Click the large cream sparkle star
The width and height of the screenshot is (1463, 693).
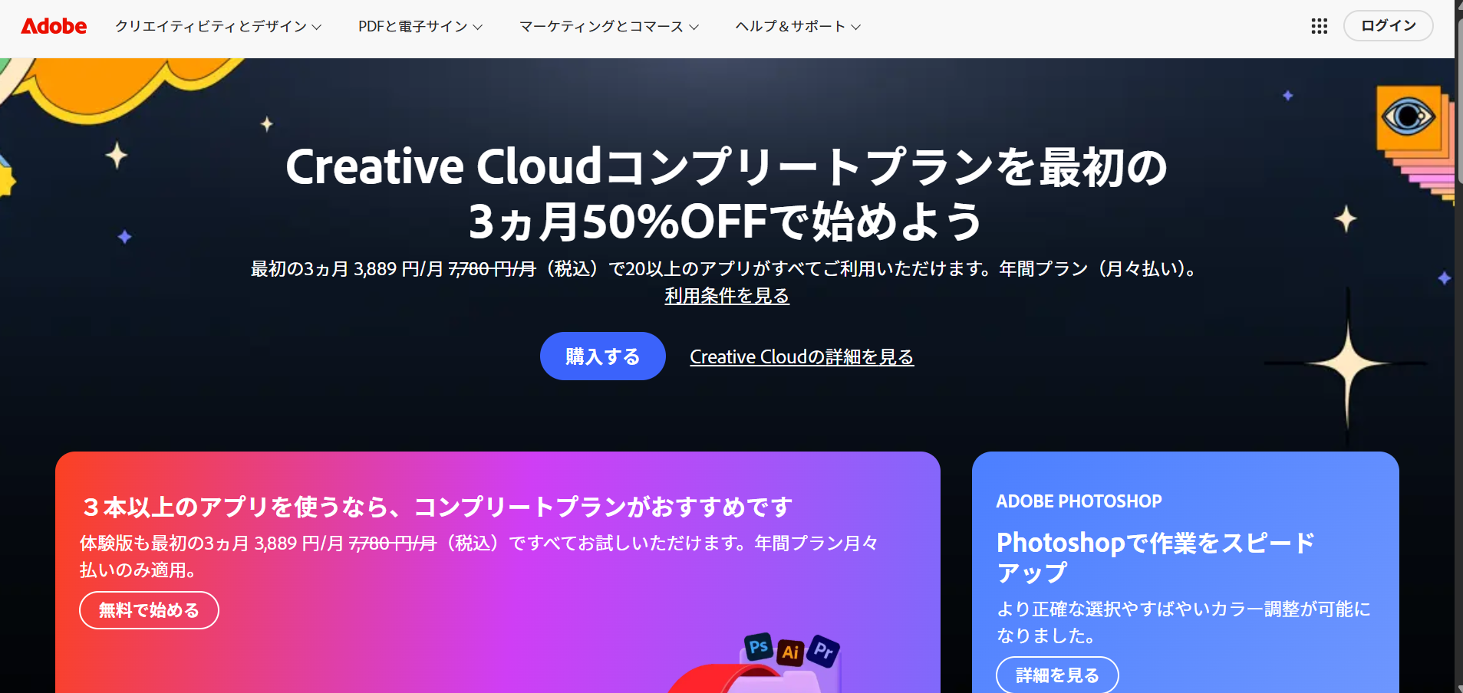[1348, 363]
